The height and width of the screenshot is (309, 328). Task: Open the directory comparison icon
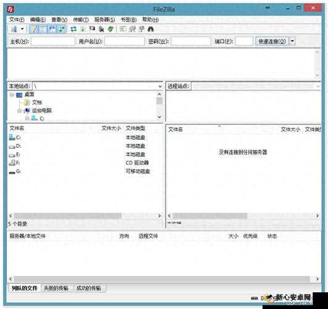coord(132,29)
